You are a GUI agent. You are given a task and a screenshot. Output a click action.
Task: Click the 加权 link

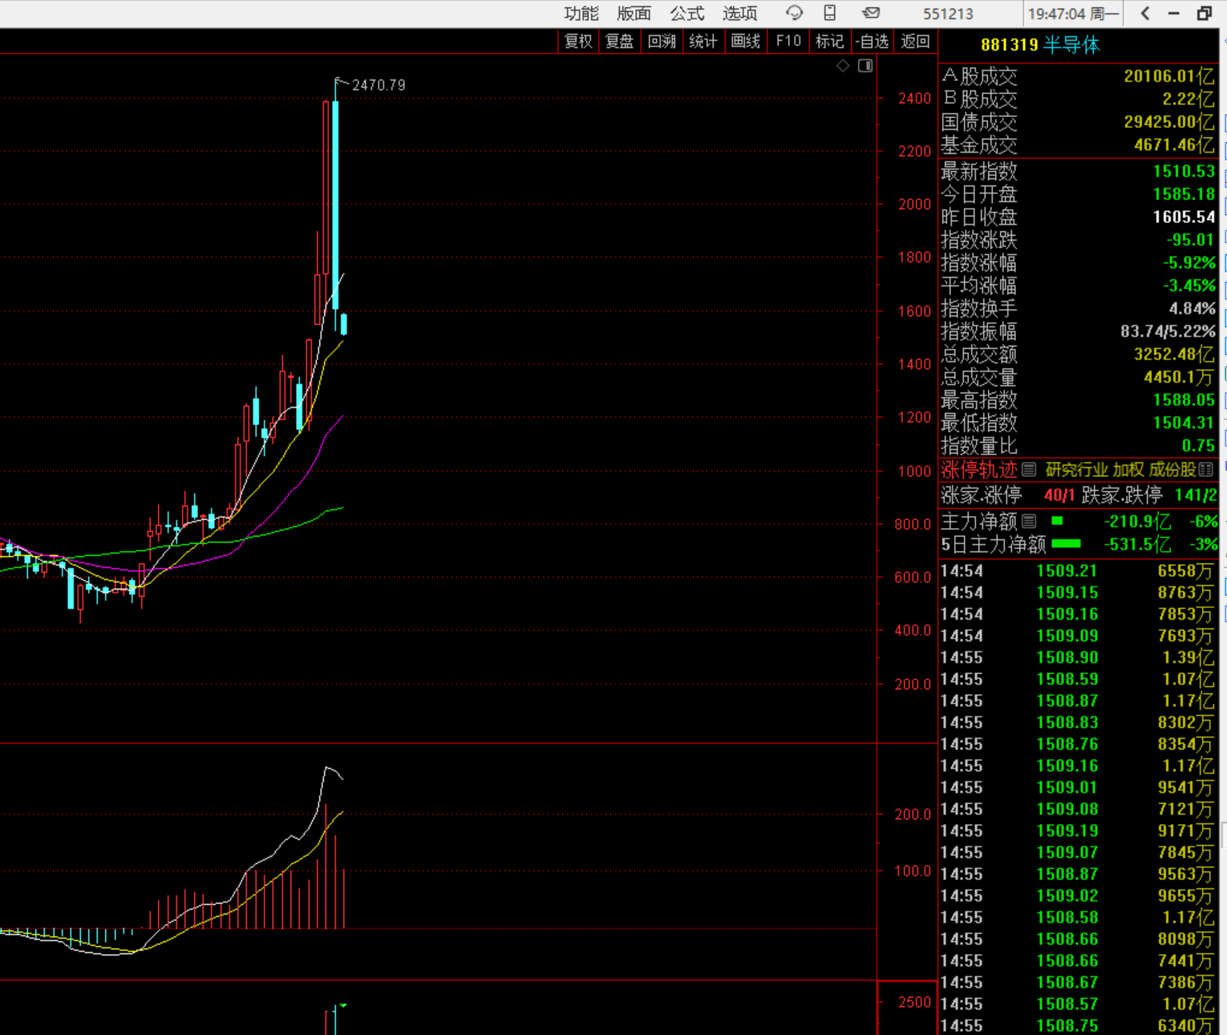coord(1128,470)
